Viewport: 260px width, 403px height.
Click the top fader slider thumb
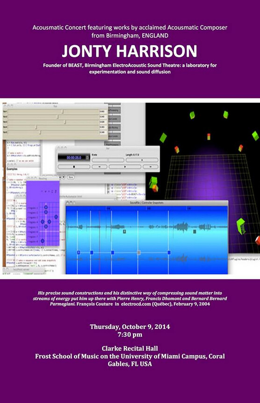pos(63,112)
